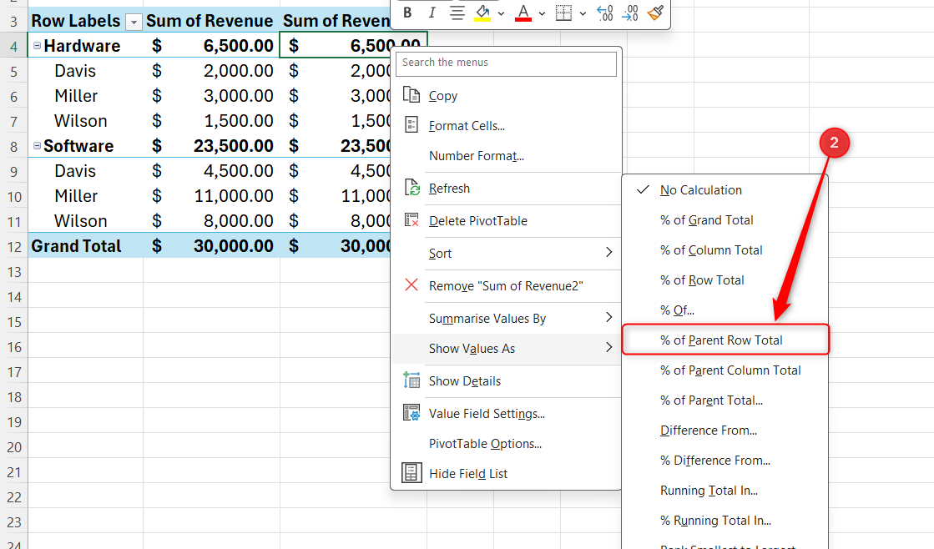Image resolution: width=934 pixels, height=549 pixels.
Task: Select the Grand Total label cell
Action: tap(85, 246)
